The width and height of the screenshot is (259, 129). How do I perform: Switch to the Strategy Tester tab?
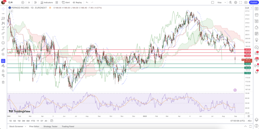point(50,126)
